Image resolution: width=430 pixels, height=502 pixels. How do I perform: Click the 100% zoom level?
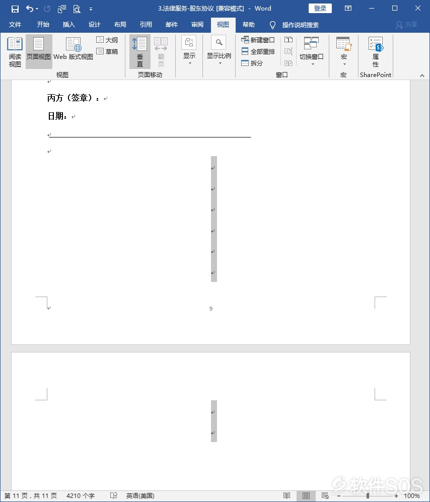(x=412, y=496)
